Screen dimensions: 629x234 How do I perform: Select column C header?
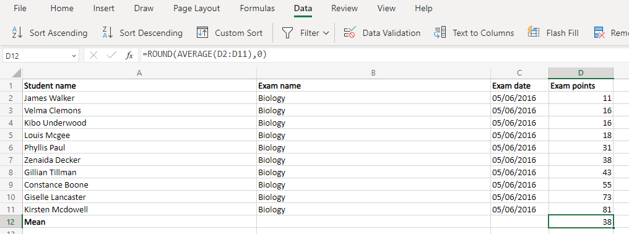tap(519, 73)
